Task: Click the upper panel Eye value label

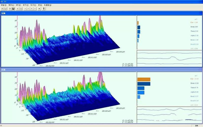Action: (x=194, y=22)
